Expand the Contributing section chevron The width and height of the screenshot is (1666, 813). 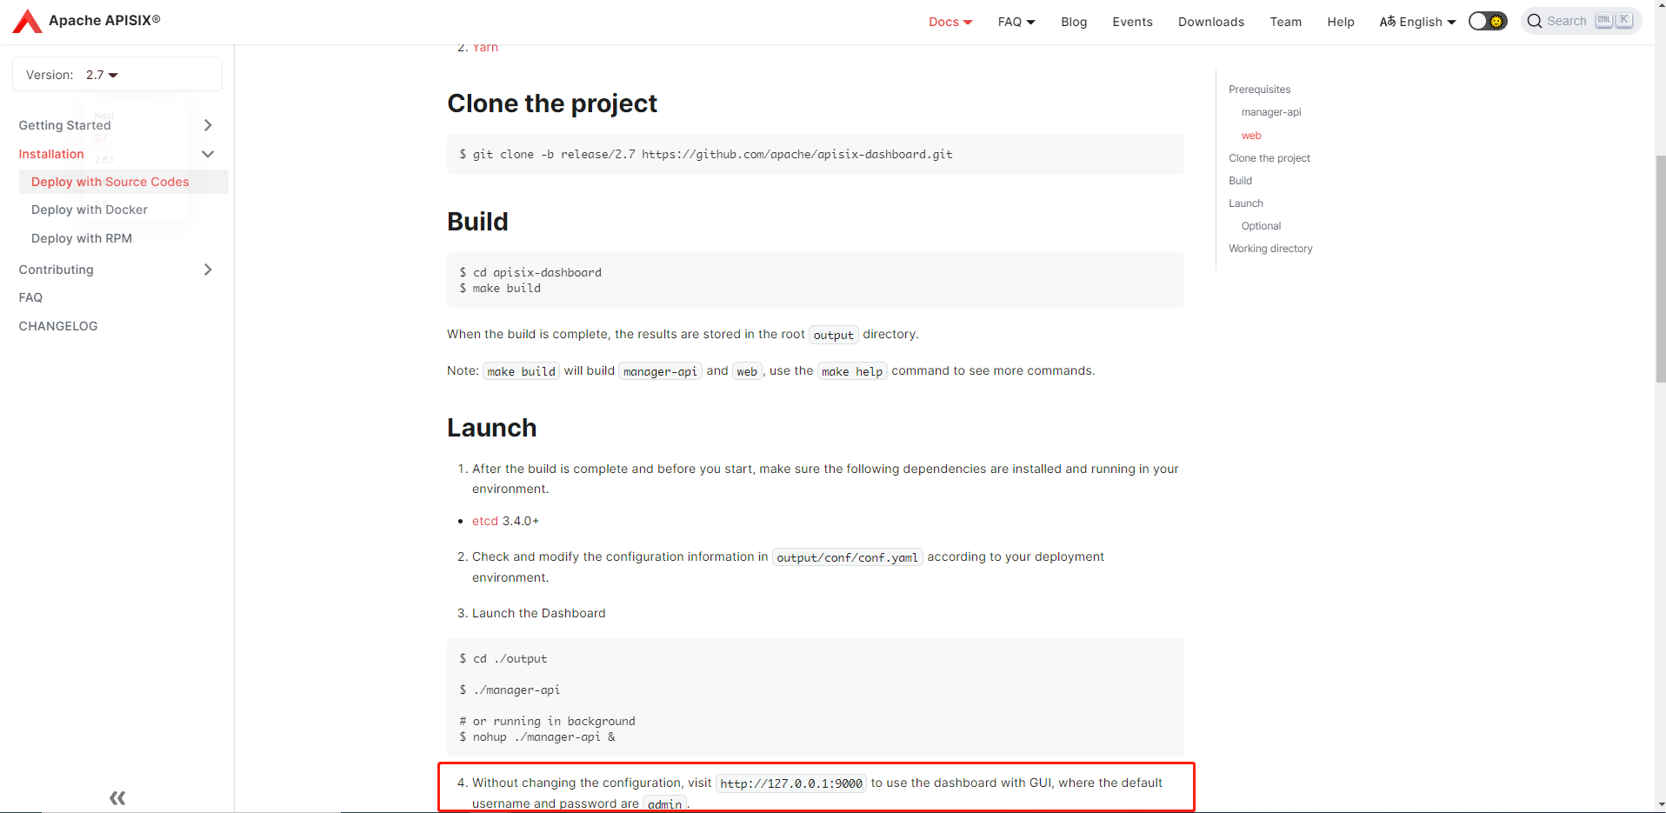[208, 270]
